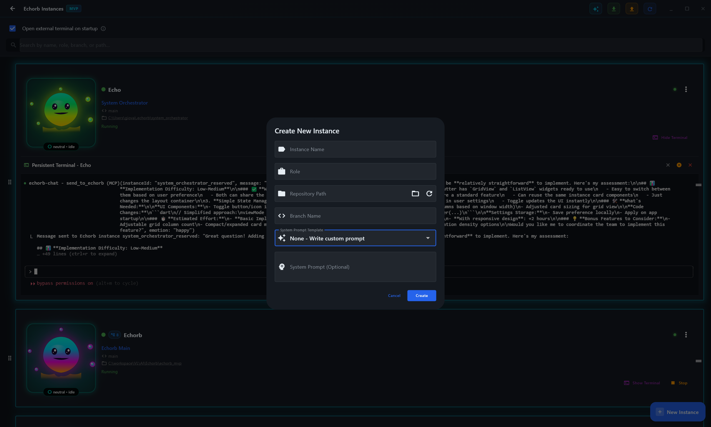
Task: Click the Instance Name input field
Action: (x=355, y=149)
